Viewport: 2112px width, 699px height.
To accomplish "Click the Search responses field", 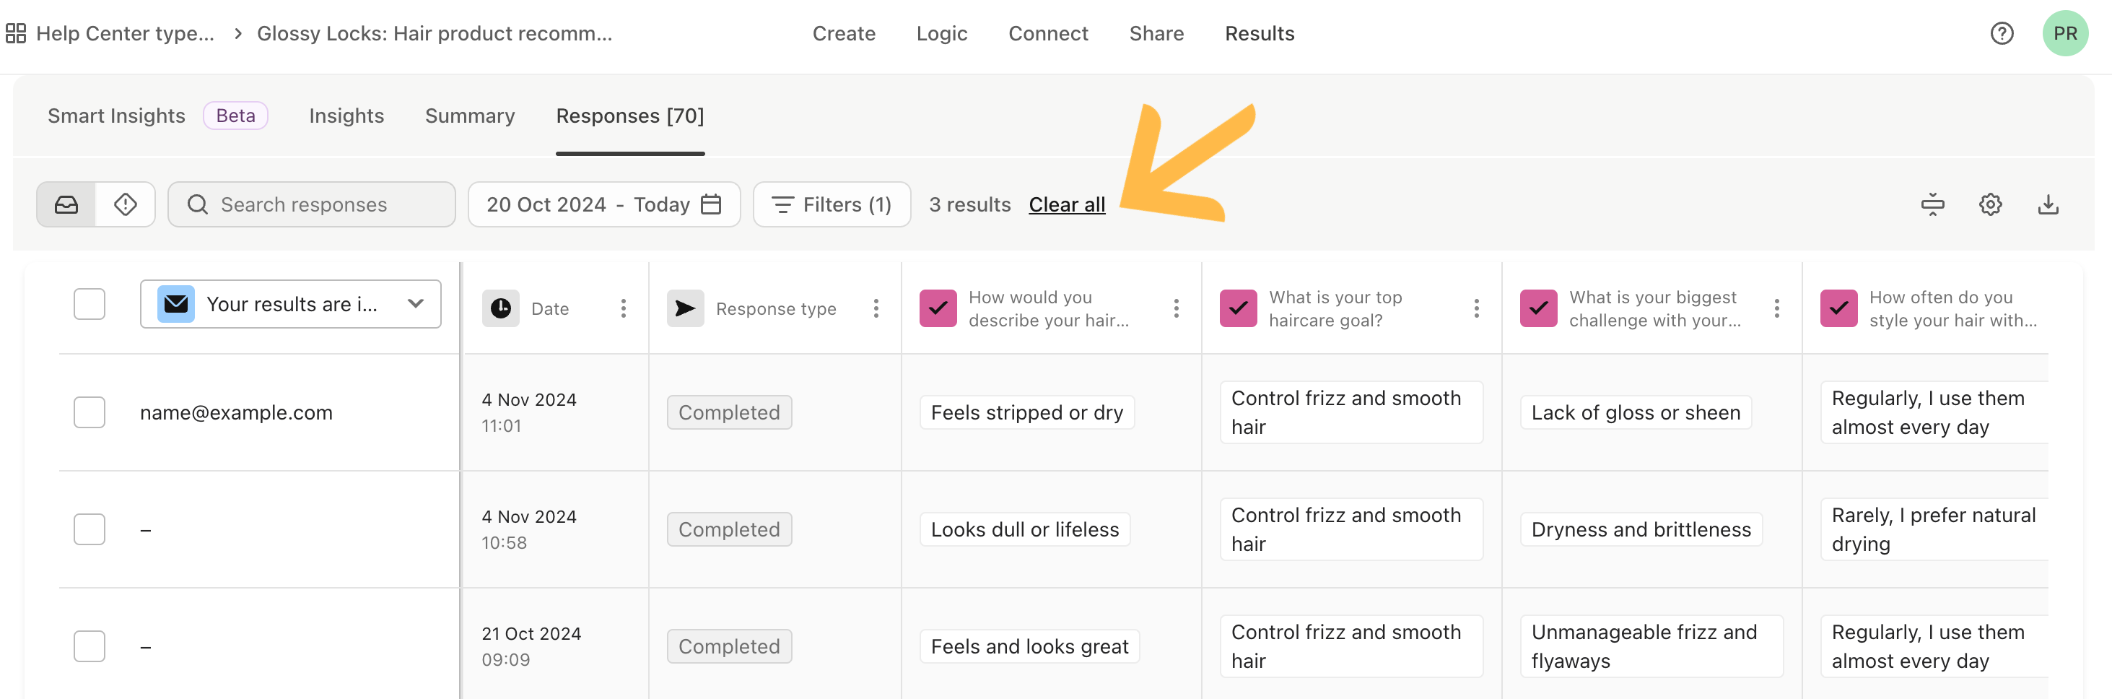I will tap(312, 204).
